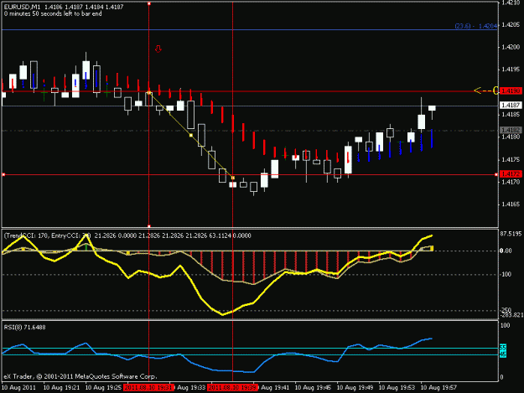Click the Fibonacci (23.6) - 1.4204 label
This screenshot has height=393, width=524.
click(x=476, y=26)
